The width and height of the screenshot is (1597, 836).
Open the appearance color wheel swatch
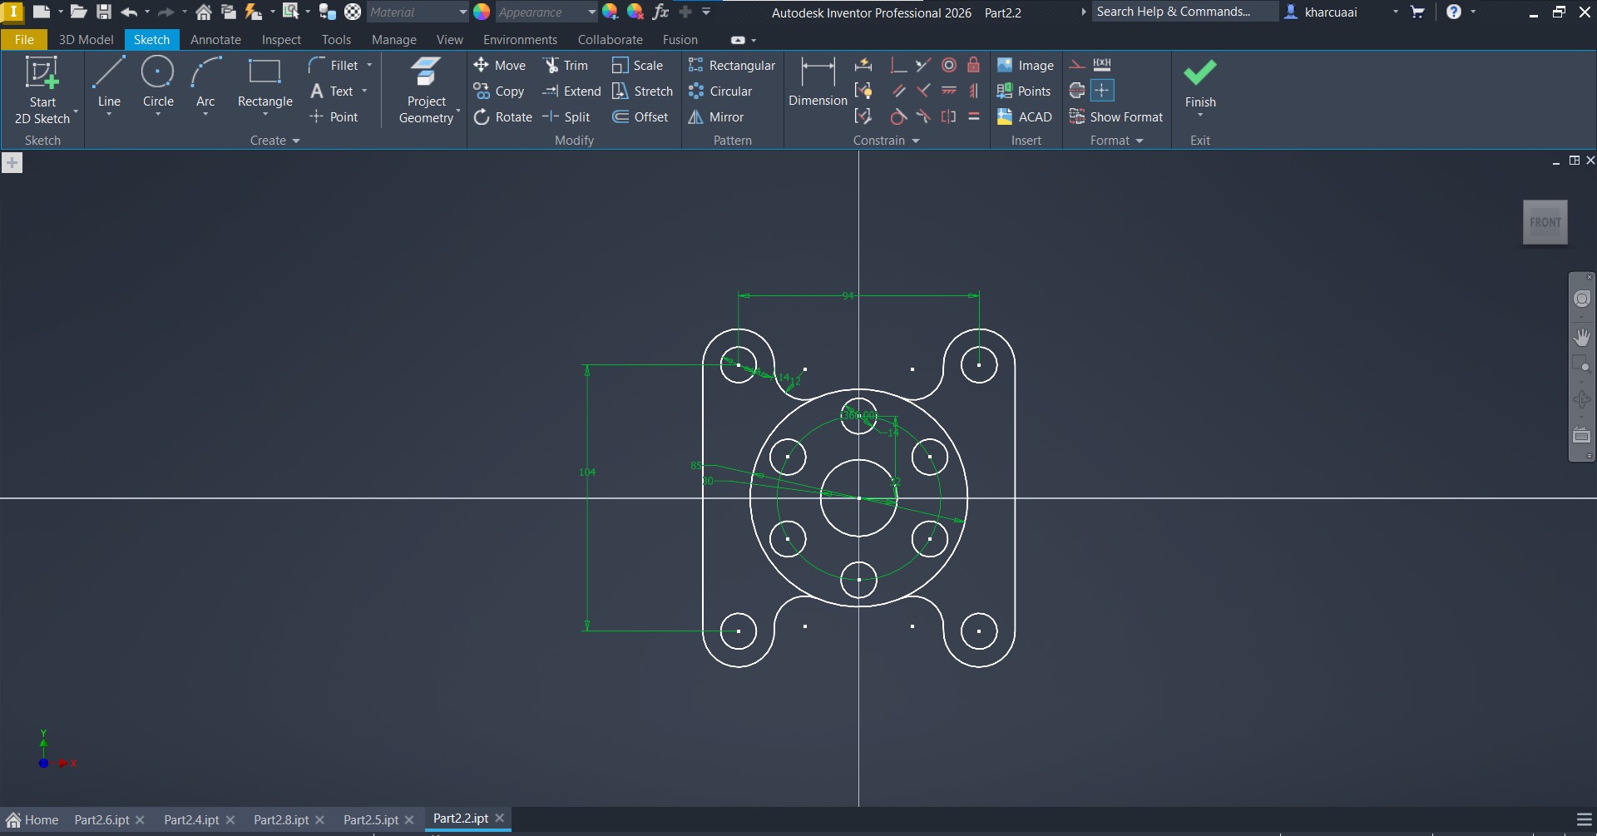pyautogui.click(x=482, y=12)
